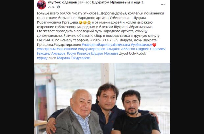This screenshot has height=134, width=204.
Task: Click the red heart emoji in the post
Action: 154,45
